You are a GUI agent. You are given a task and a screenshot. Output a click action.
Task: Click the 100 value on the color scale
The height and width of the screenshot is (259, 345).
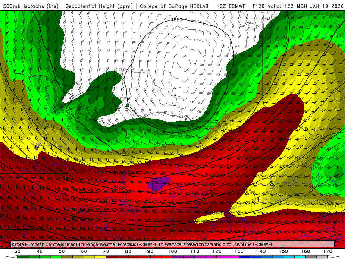172,251
